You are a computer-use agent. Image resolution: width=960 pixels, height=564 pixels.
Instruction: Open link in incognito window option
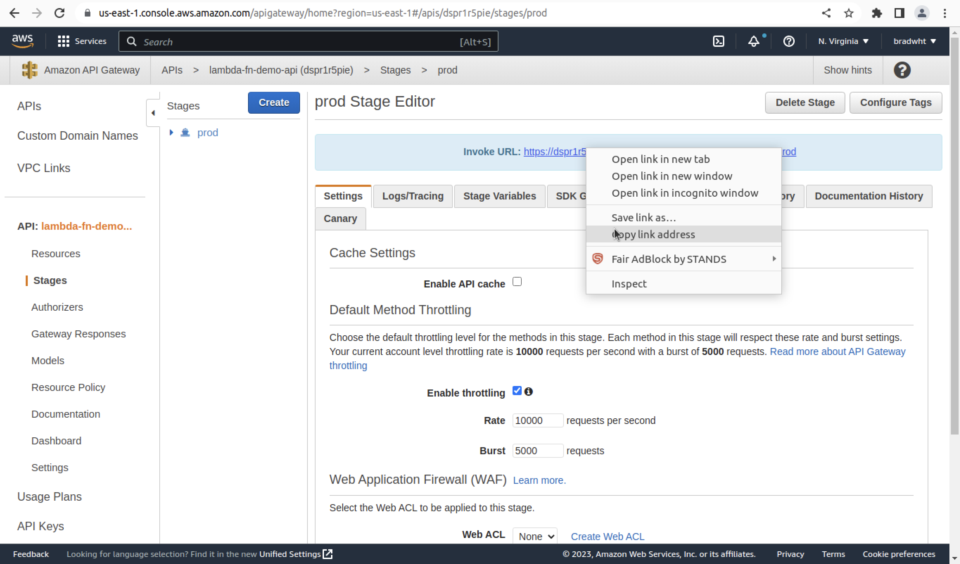(x=685, y=193)
